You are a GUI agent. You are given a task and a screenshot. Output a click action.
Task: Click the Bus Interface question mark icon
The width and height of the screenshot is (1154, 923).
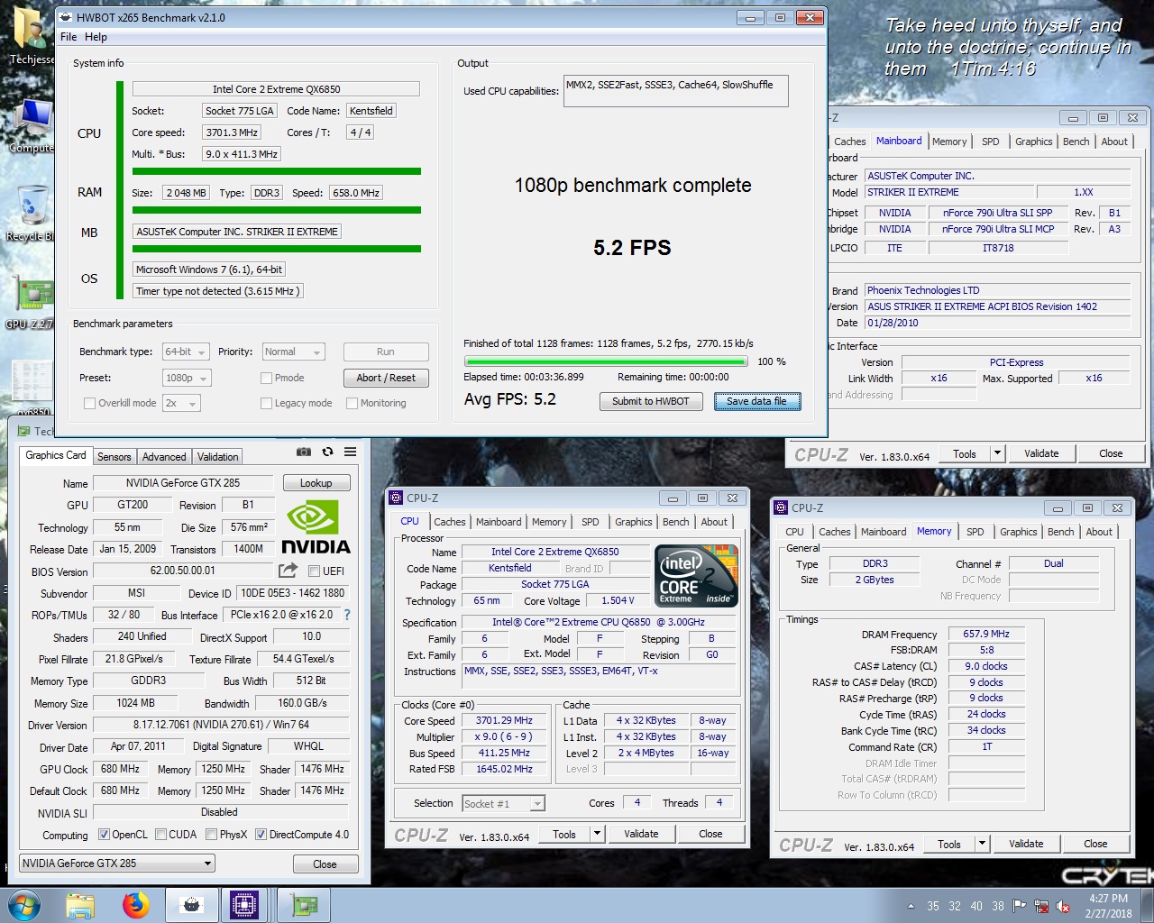(347, 615)
